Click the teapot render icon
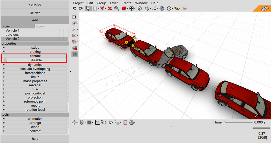Viewport: 271px width, 143px height. coord(104,122)
